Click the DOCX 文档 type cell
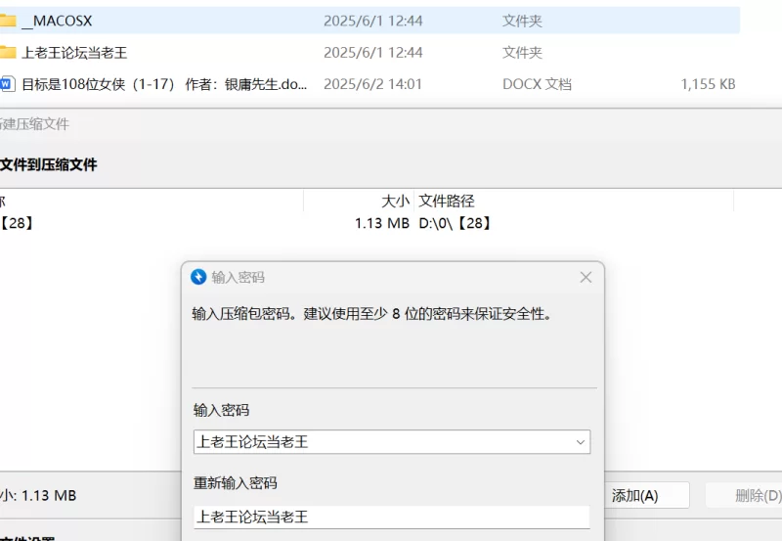 tap(537, 84)
